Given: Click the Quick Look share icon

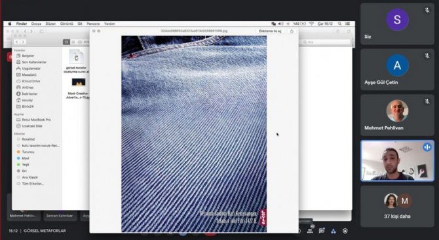Looking at the screenshot, I should coord(292,31).
